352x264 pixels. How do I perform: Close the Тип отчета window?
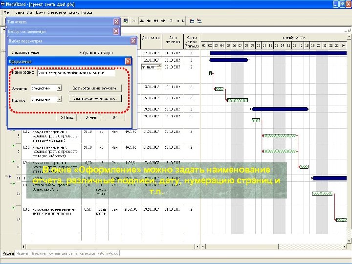pyautogui.click(x=116, y=22)
